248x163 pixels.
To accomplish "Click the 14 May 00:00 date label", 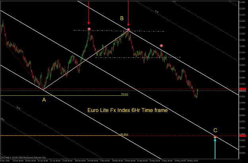I will point(179,161).
